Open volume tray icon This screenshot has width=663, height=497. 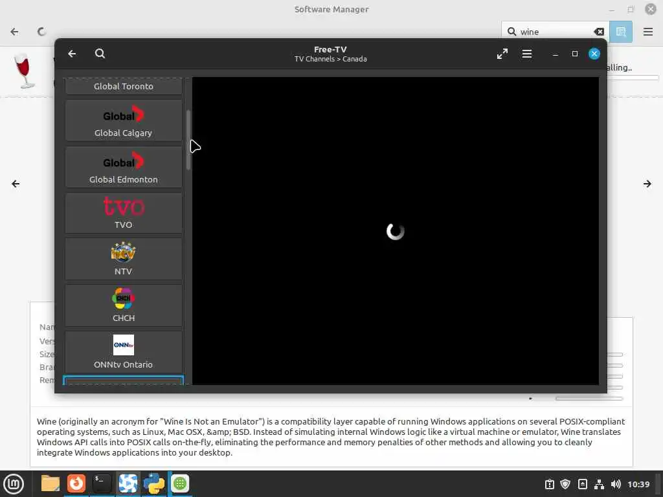[x=616, y=484]
